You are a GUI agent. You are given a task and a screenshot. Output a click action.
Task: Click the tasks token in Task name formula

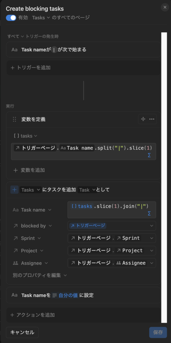pyautogui.click(x=82, y=206)
